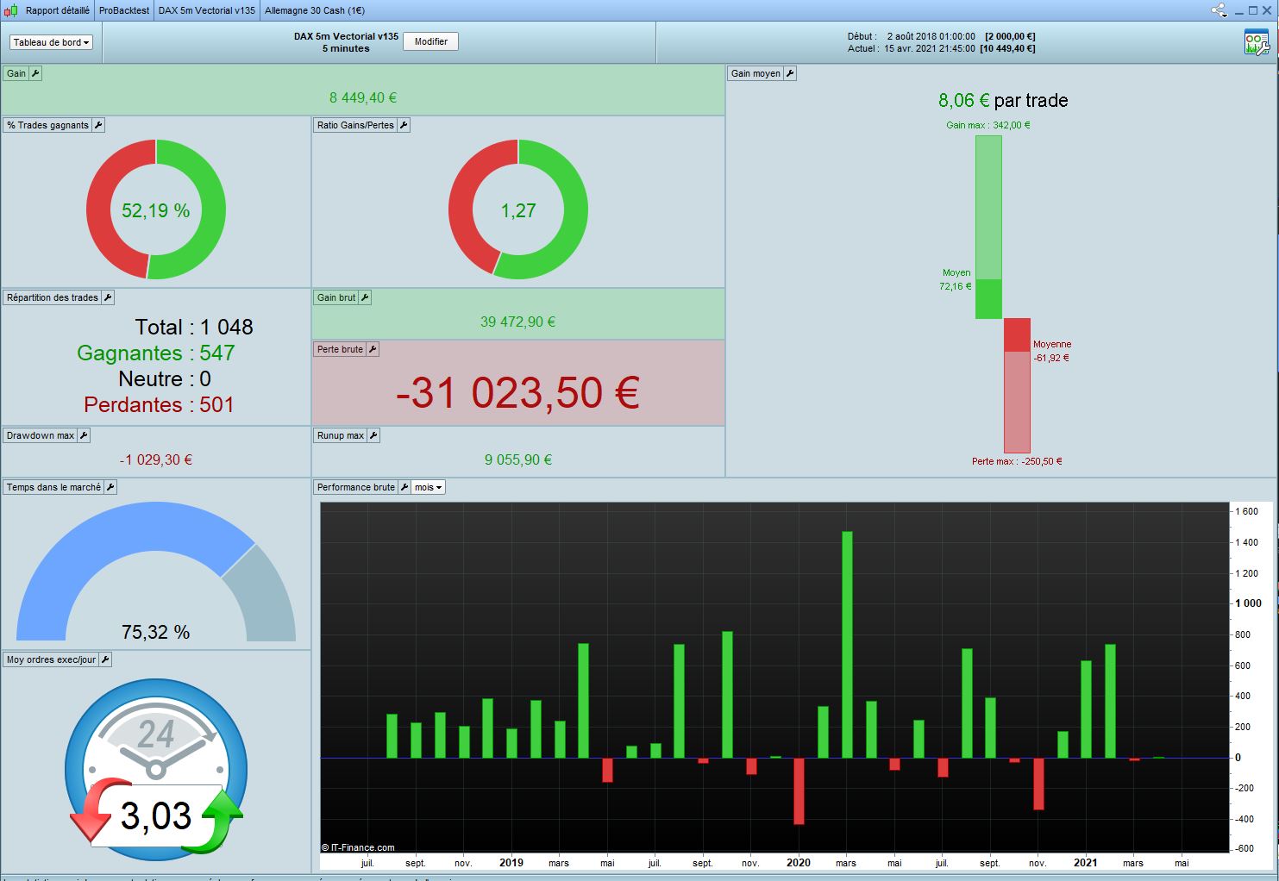1279x881 pixels.
Task: Open the report settings icon at top right
Action: pyautogui.click(x=1257, y=42)
